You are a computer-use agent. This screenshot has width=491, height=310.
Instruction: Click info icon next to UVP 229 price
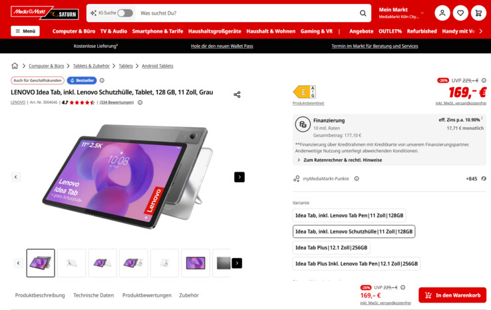484,80
